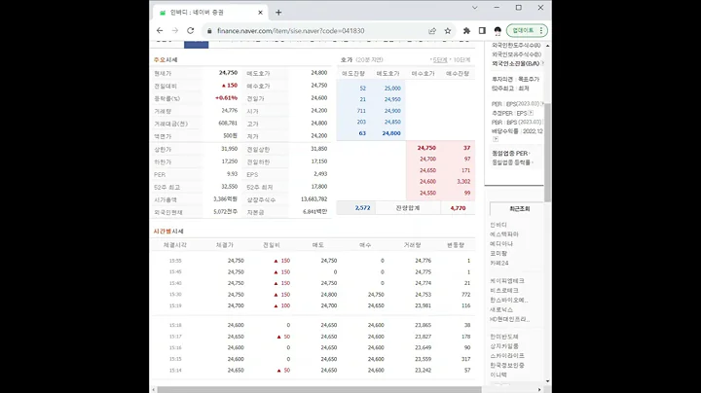The image size is (701, 393).
Task: Click the 잔량합계 buy total 4,770
Action: 458,208
